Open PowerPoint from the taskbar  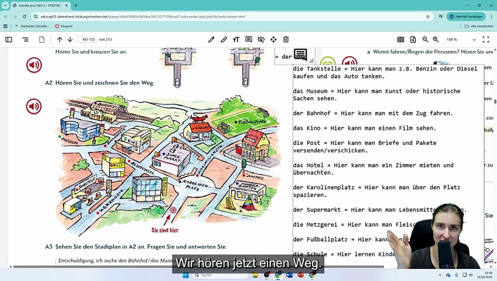pyautogui.click(x=301, y=275)
